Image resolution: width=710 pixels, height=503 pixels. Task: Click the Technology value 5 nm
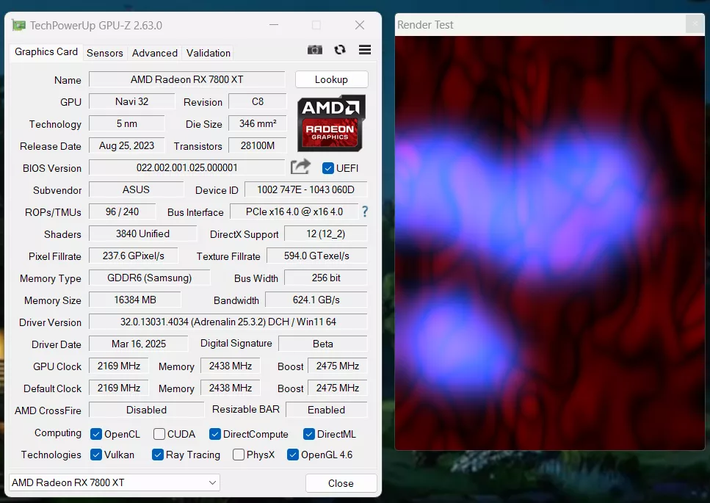click(x=127, y=123)
